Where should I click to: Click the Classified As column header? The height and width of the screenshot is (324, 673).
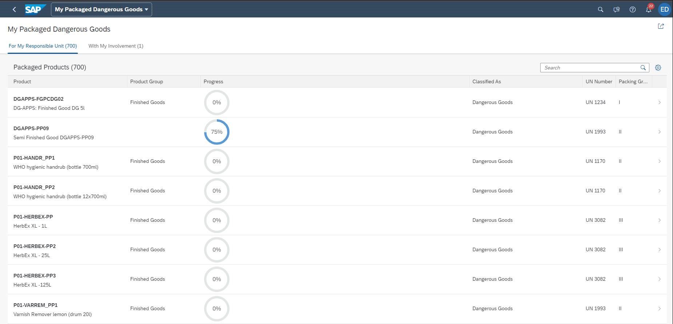[526, 81]
